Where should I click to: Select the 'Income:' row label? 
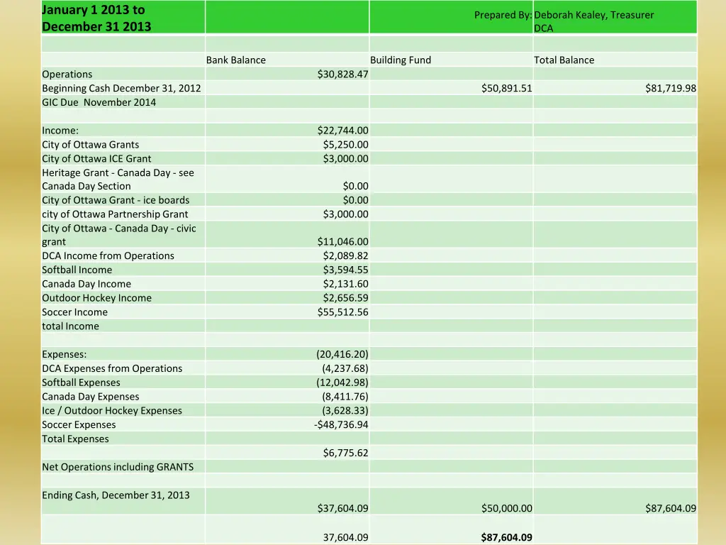[x=60, y=131]
